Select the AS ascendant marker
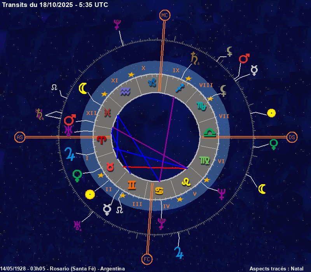Viewport: 311px width, 272px height. coord(20,137)
